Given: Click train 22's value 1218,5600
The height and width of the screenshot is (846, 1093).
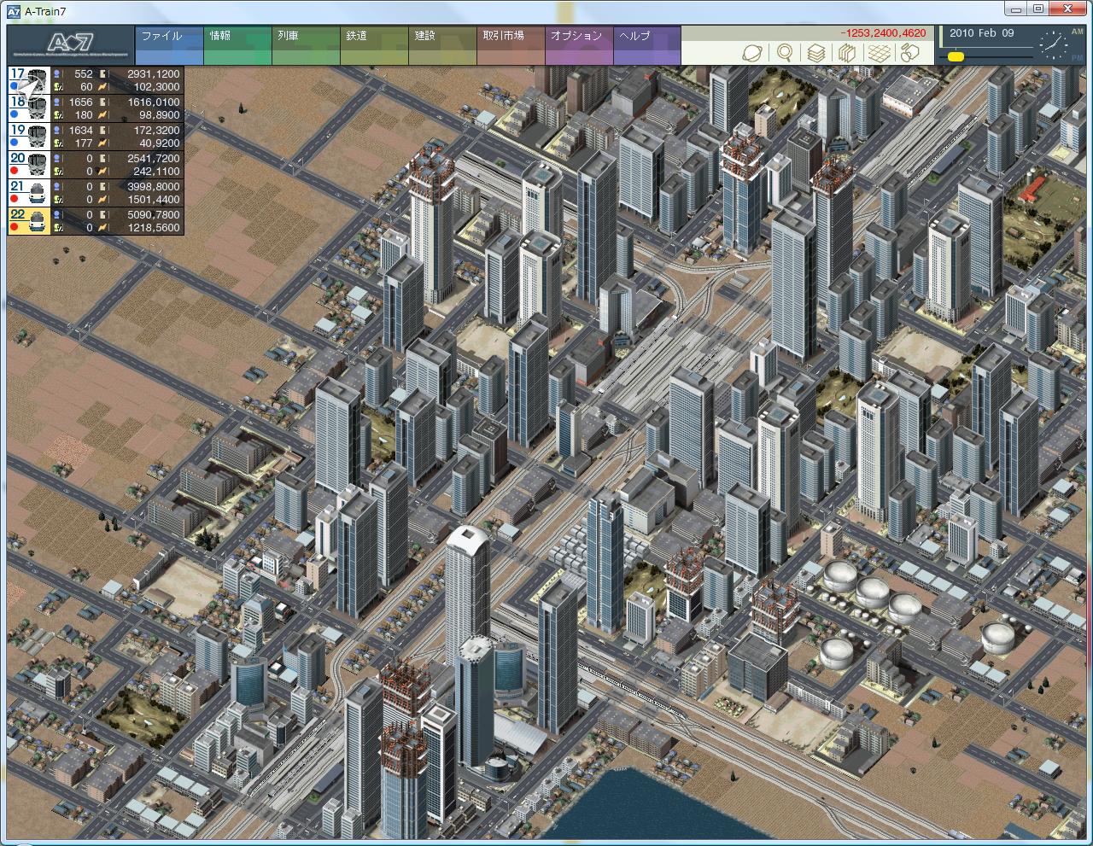Looking at the screenshot, I should [154, 228].
